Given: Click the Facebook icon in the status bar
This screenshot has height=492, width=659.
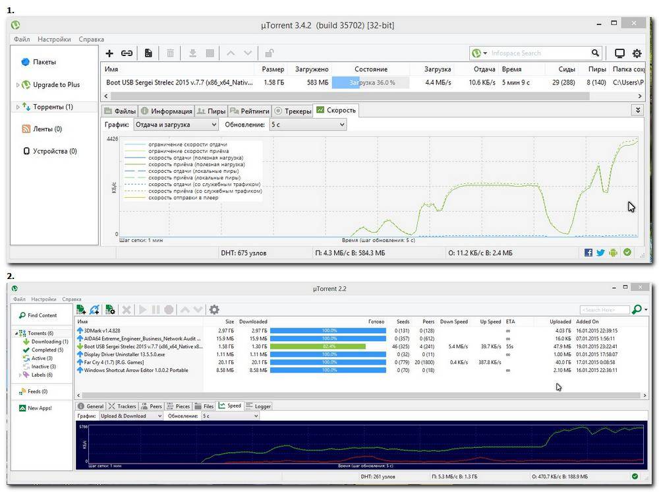Looking at the screenshot, I should click(588, 252).
